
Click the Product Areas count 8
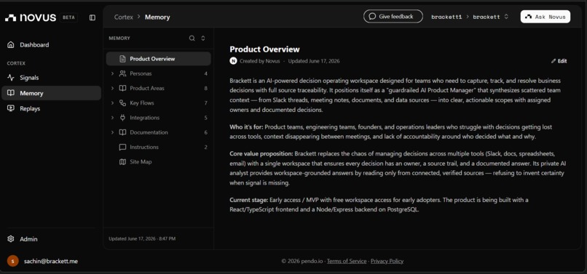(x=206, y=88)
